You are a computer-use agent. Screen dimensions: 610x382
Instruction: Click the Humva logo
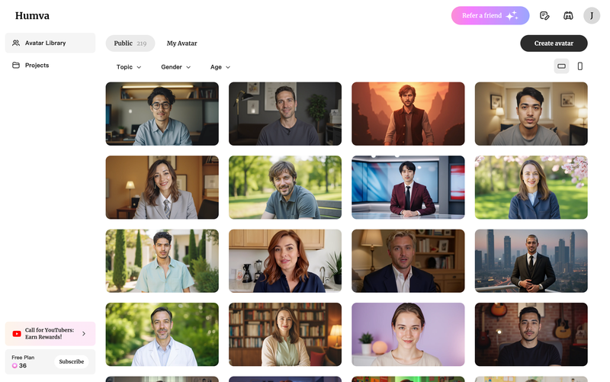point(32,15)
